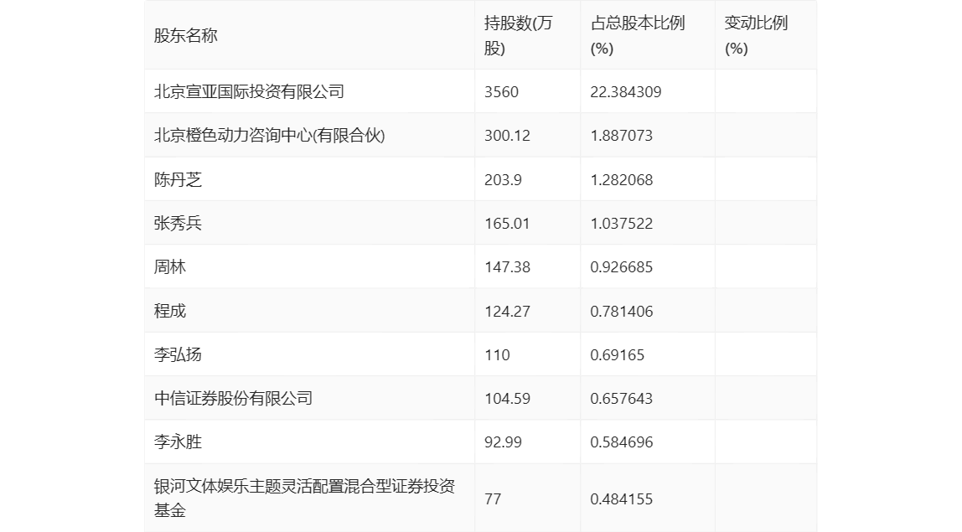Click percentage value 0.926685
Screen dimensions: 962x532
coord(622,267)
